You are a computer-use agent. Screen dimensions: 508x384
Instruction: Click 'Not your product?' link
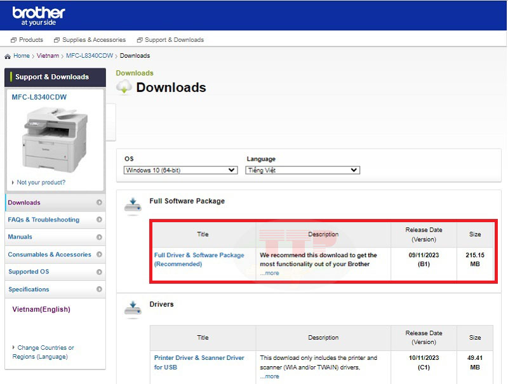(x=41, y=182)
